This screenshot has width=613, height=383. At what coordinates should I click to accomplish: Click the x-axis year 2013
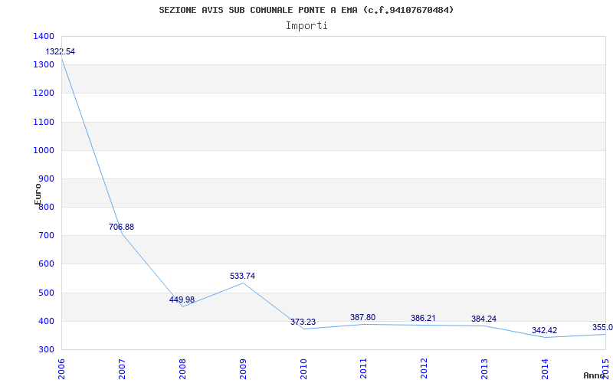point(485,368)
